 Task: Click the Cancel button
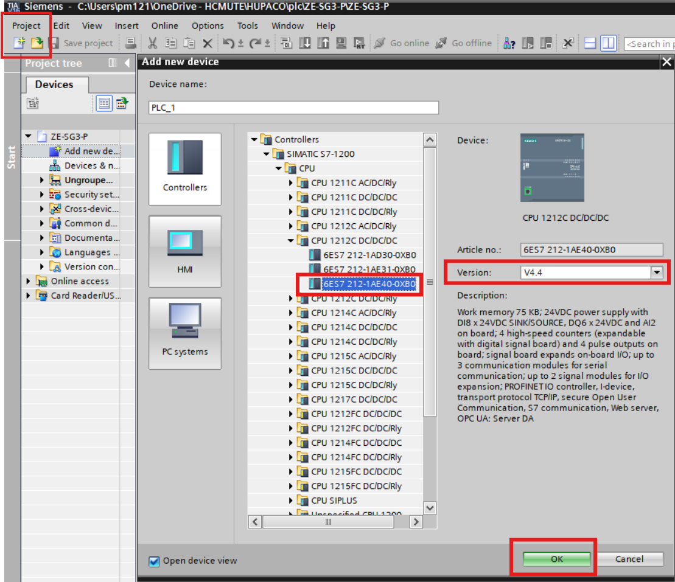pyautogui.click(x=629, y=559)
